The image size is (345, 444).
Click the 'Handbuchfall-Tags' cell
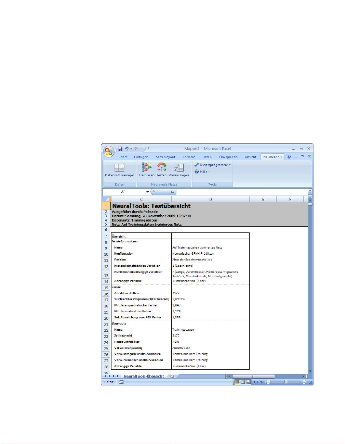127,342
